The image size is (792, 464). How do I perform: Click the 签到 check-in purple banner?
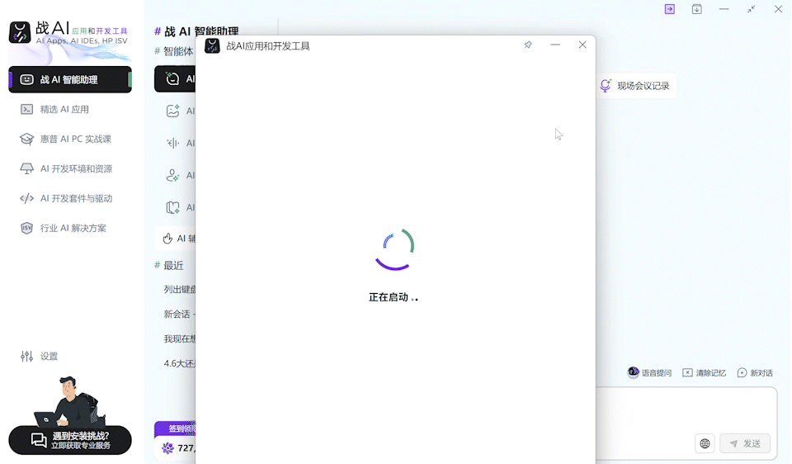(x=175, y=428)
